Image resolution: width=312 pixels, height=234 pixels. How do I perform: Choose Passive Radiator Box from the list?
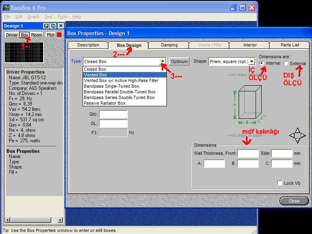[104, 103]
